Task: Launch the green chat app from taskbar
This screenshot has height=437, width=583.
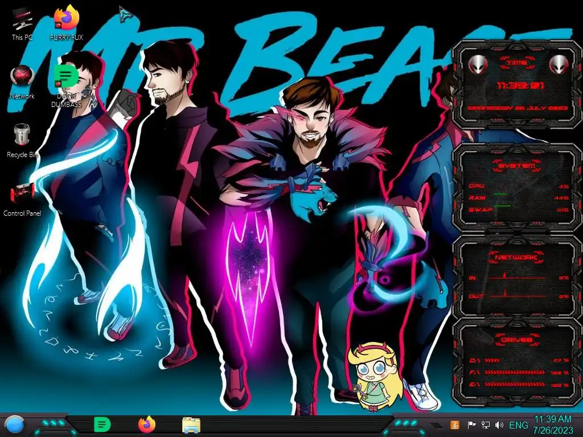Action: tap(102, 424)
